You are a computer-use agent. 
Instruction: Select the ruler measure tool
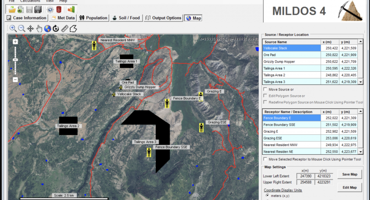coord(64,28)
